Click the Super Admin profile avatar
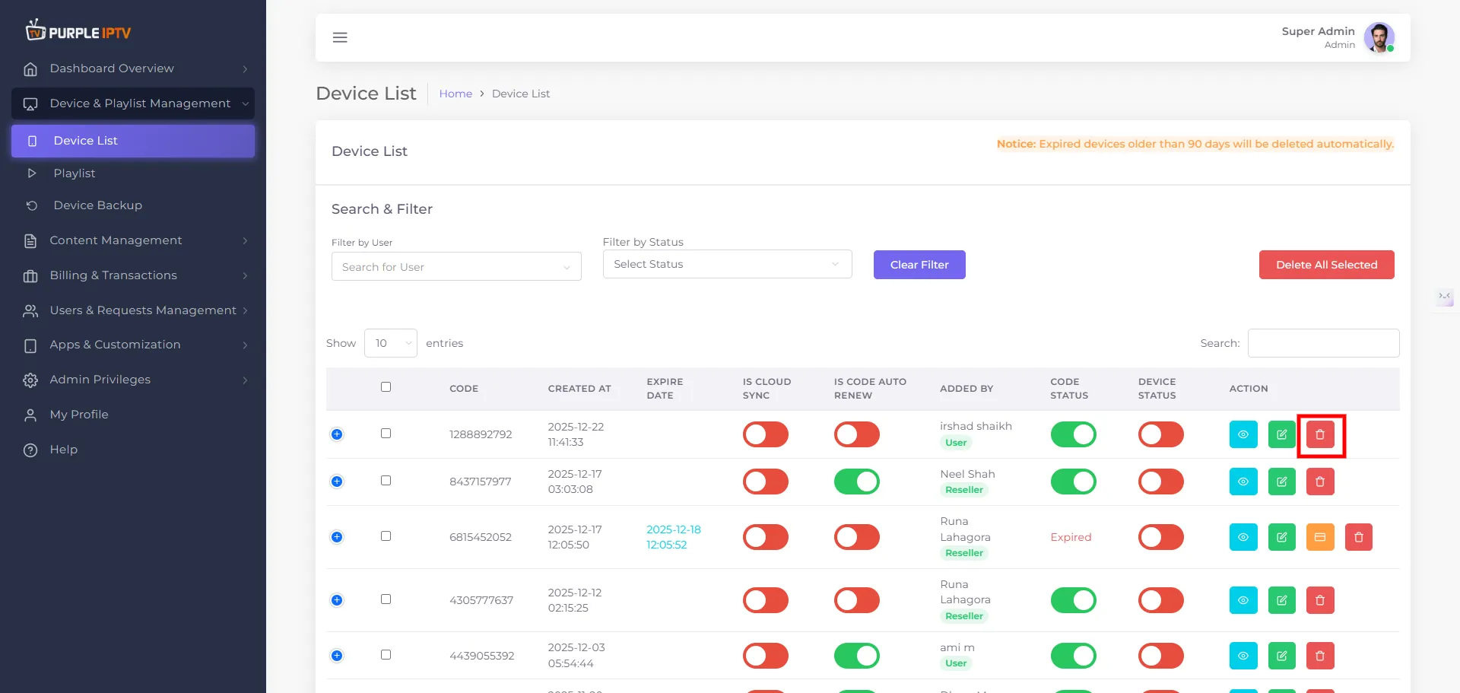The height and width of the screenshot is (693, 1460). (x=1379, y=37)
